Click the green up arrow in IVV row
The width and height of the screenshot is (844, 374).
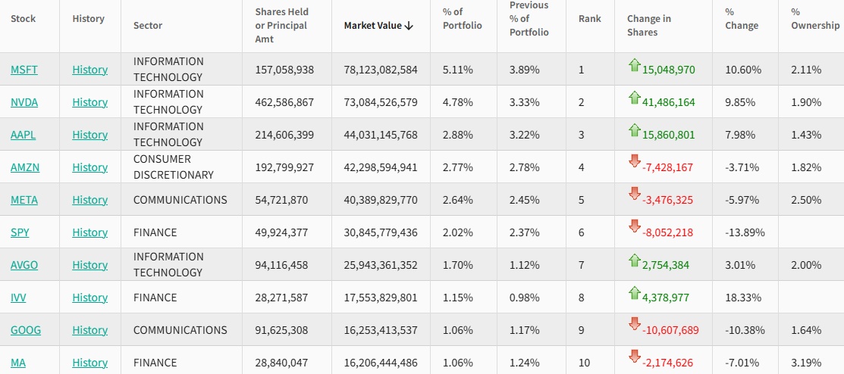point(635,294)
